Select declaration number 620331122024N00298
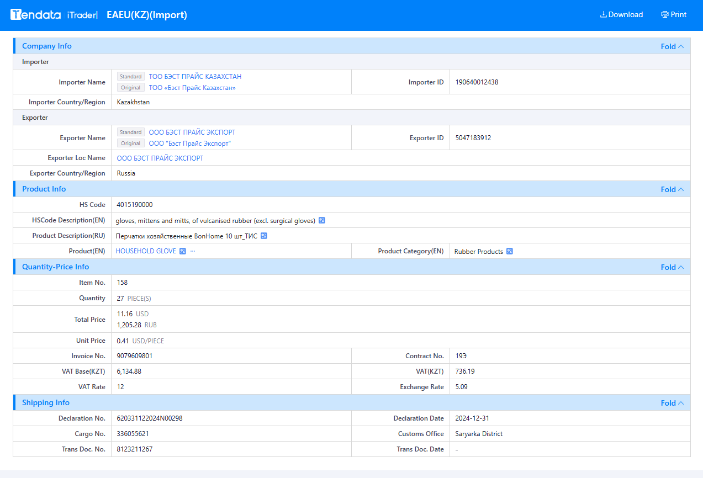Screen dimensions: 703x478 coord(150,418)
